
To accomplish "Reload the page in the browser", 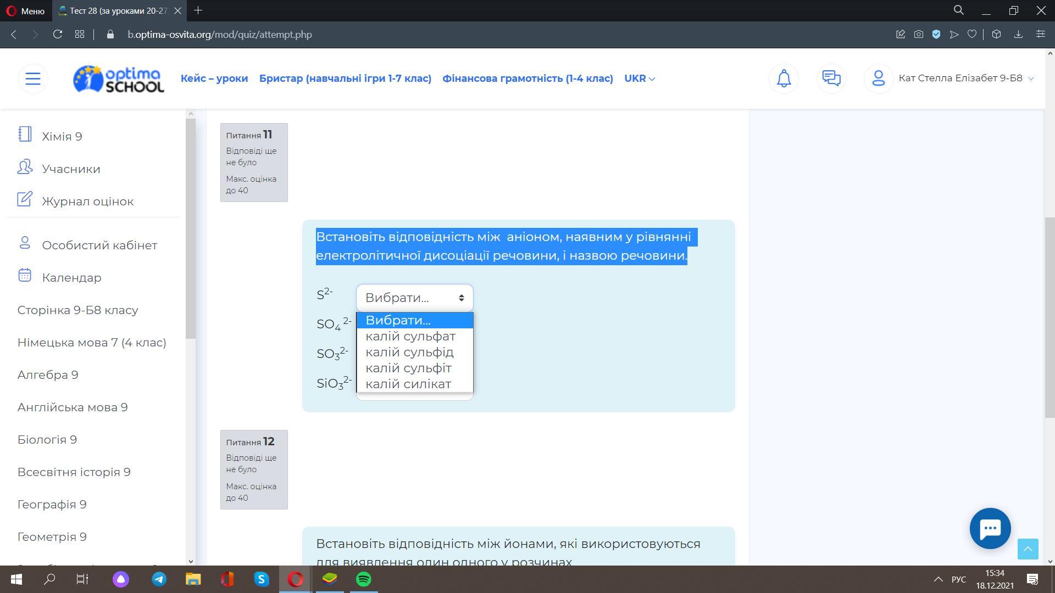I will pyautogui.click(x=58, y=34).
